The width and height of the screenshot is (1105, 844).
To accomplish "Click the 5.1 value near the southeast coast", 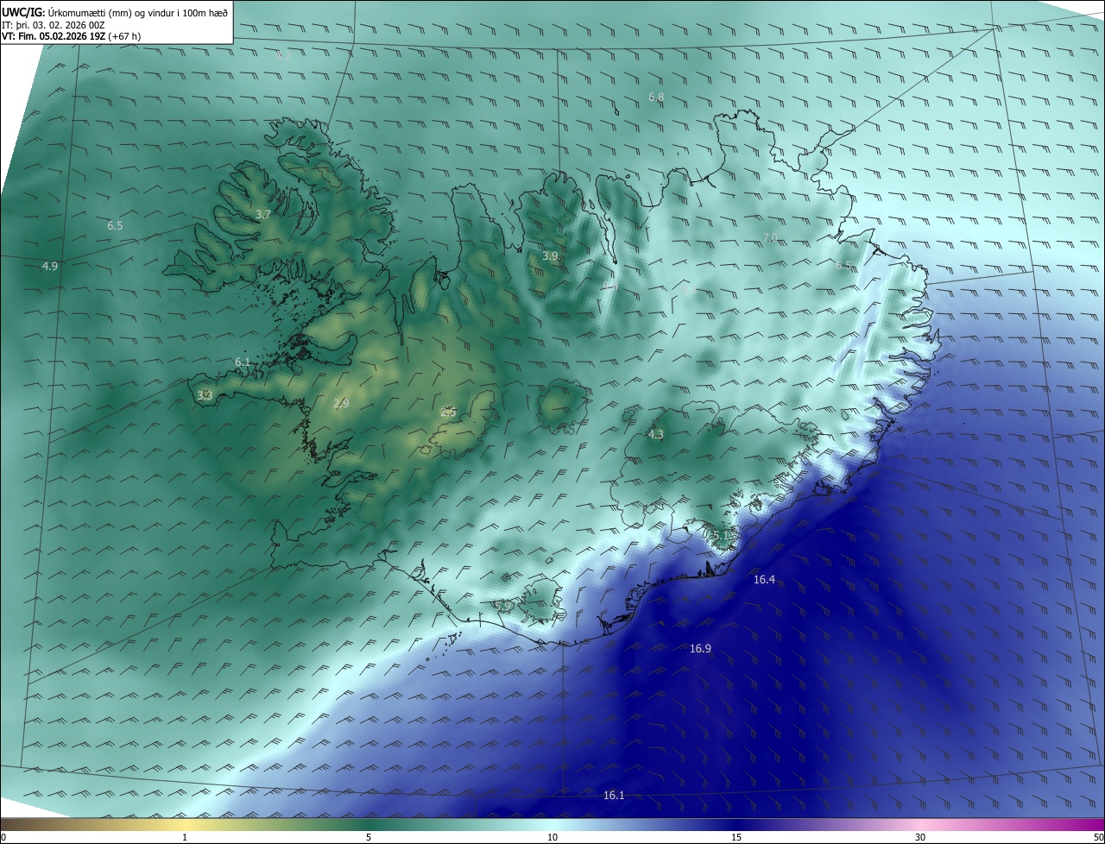I will click(x=722, y=535).
